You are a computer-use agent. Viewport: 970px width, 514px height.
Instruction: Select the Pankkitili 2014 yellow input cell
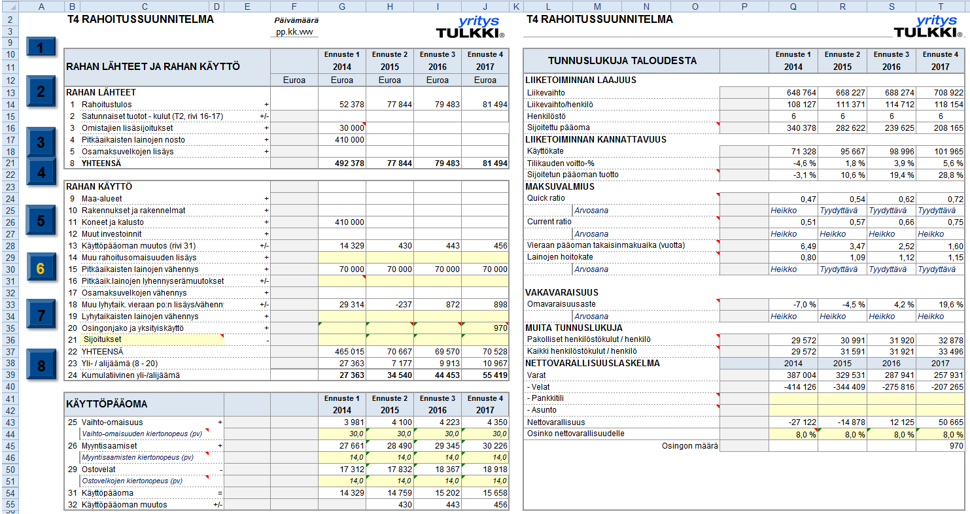pyautogui.click(x=793, y=398)
